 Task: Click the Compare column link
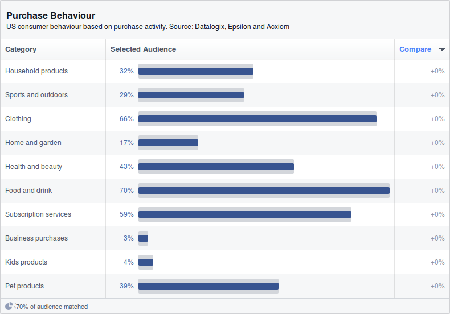click(415, 49)
